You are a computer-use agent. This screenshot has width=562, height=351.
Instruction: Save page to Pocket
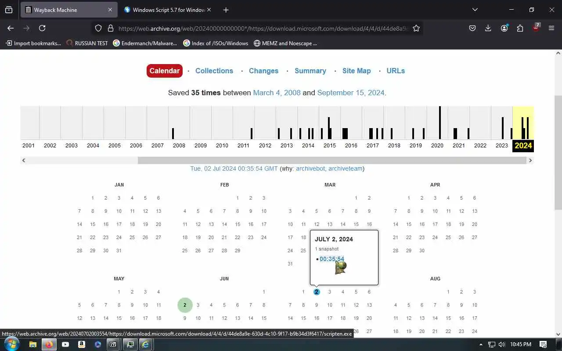(x=472, y=28)
